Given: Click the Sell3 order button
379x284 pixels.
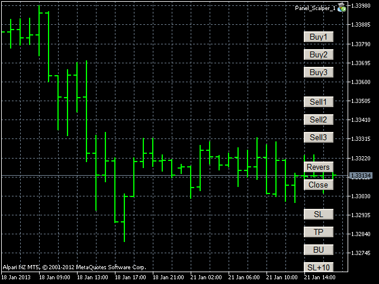Looking at the screenshot, I should click(319, 137).
